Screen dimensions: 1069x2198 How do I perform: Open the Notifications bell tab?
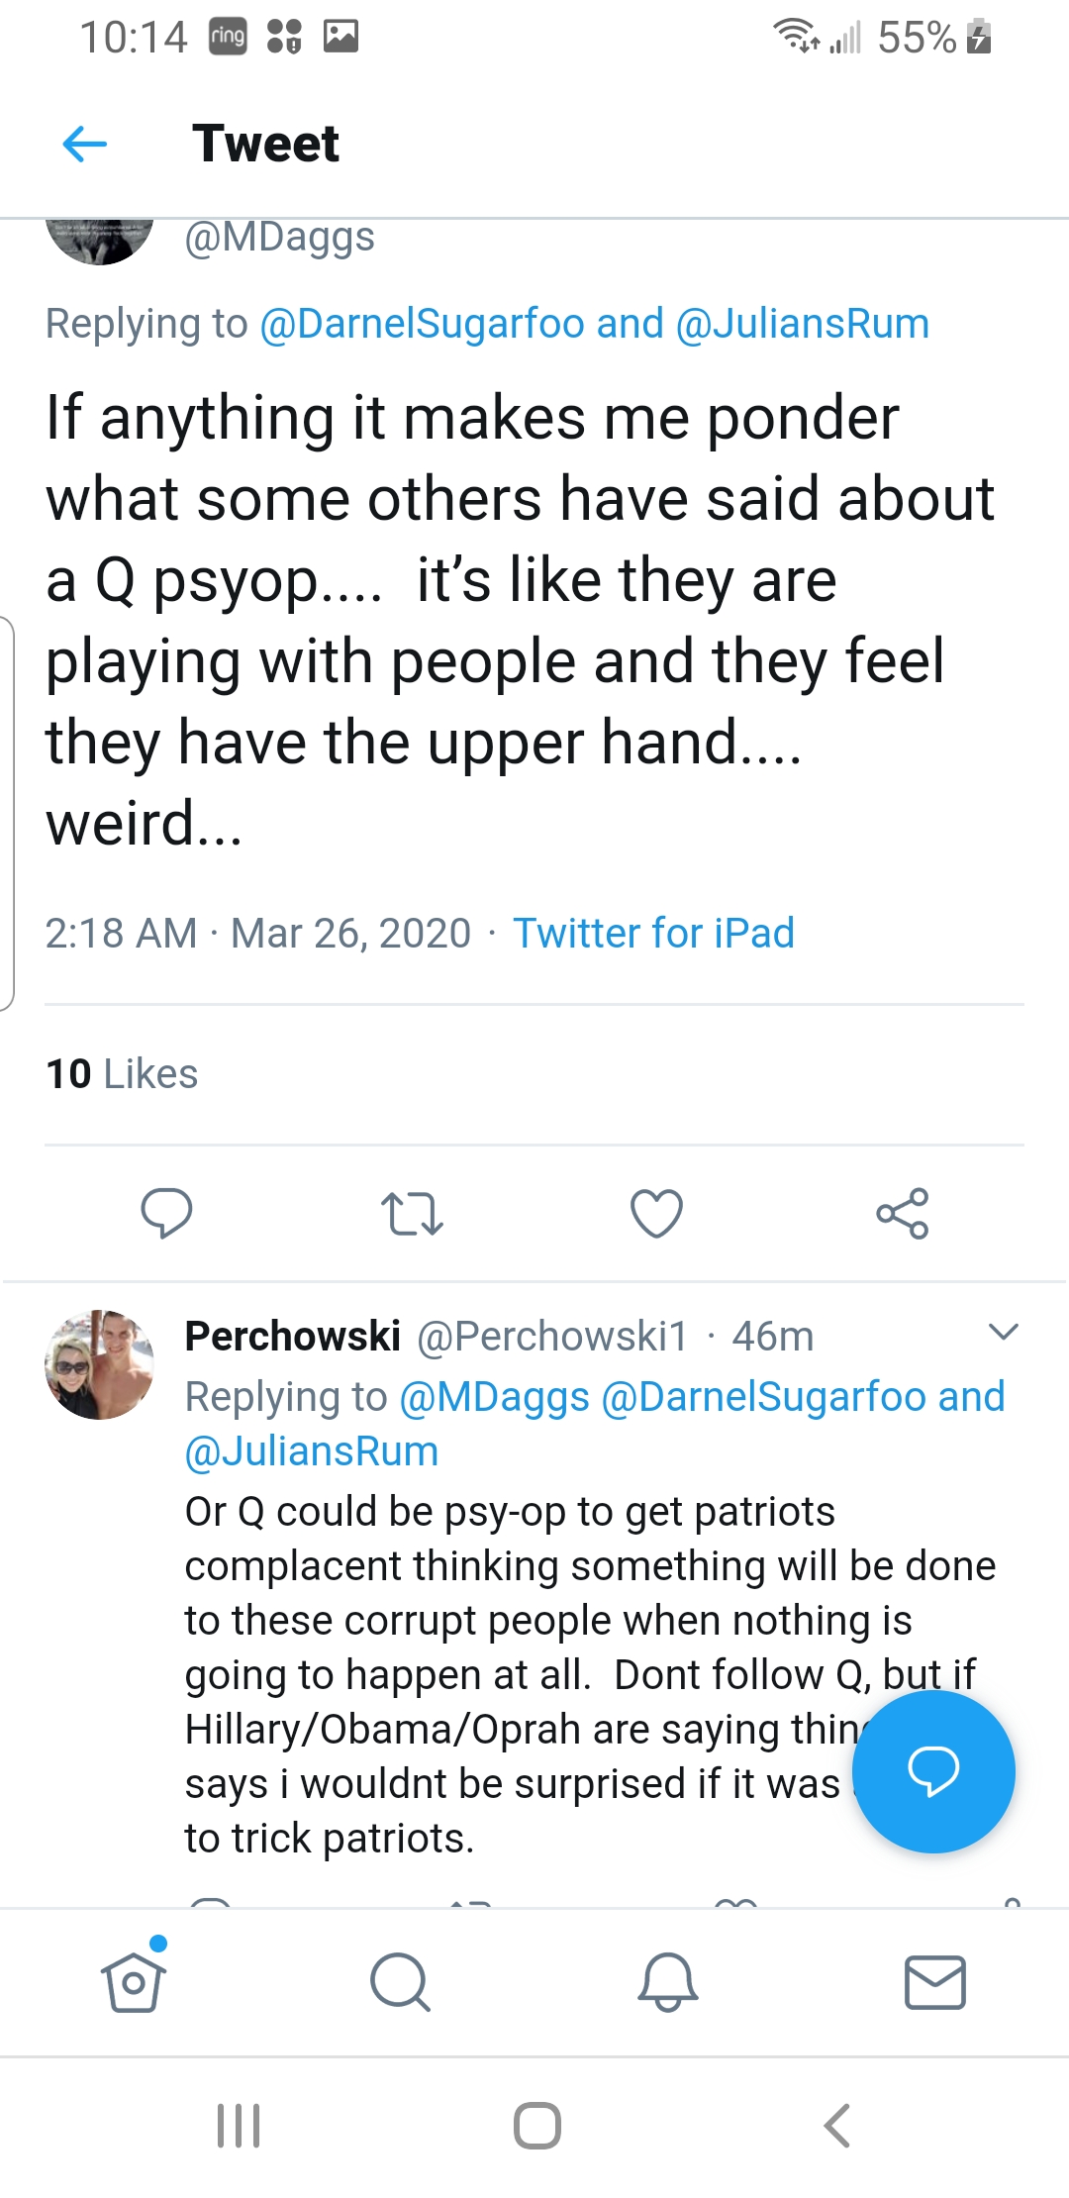pyautogui.click(x=668, y=1982)
